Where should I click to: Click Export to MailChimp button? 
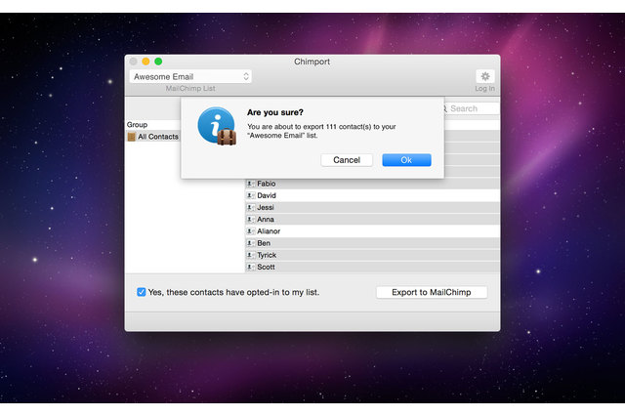(x=432, y=292)
